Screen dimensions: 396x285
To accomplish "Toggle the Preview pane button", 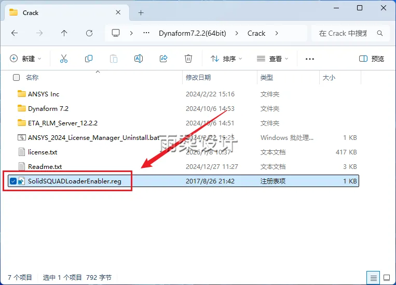I will tap(372, 59).
